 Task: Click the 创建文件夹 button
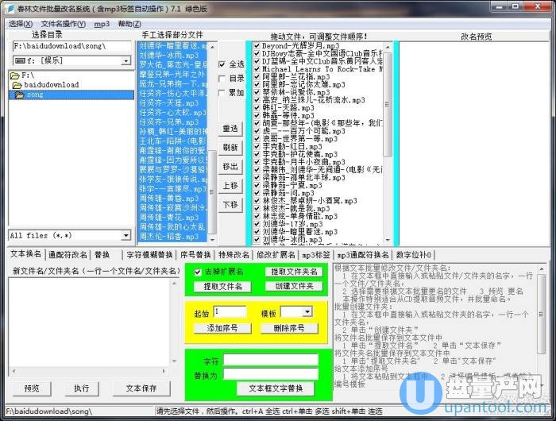[294, 286]
